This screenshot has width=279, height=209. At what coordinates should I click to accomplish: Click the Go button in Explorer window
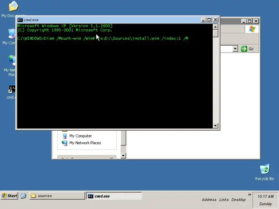247,49
